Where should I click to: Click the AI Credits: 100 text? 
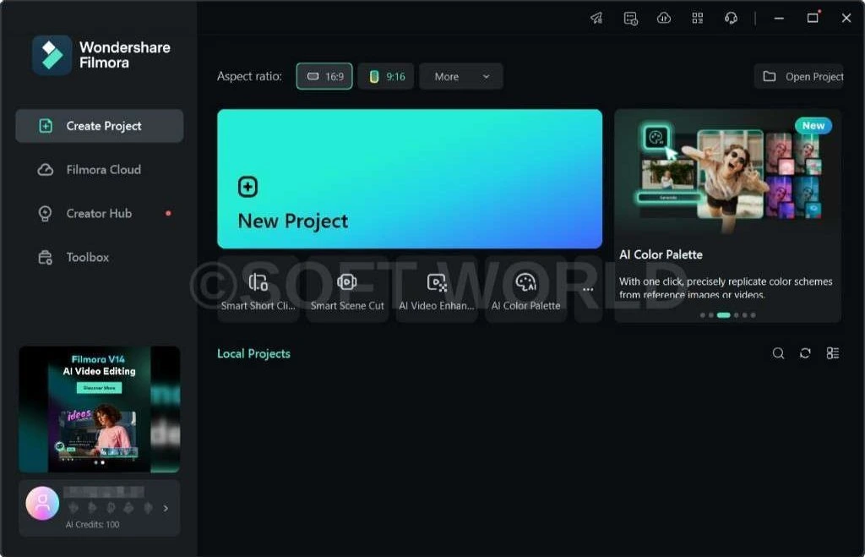point(92,524)
